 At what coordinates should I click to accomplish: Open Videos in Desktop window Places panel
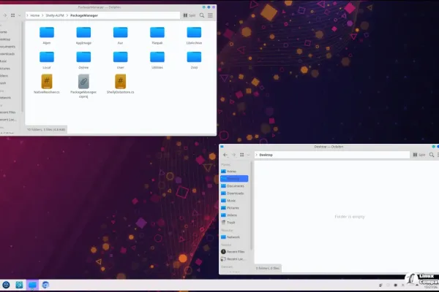tap(234, 215)
